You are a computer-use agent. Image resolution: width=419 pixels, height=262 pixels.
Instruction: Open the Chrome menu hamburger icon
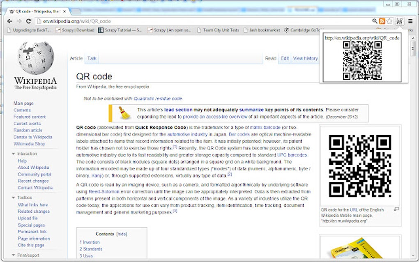tap(410, 21)
